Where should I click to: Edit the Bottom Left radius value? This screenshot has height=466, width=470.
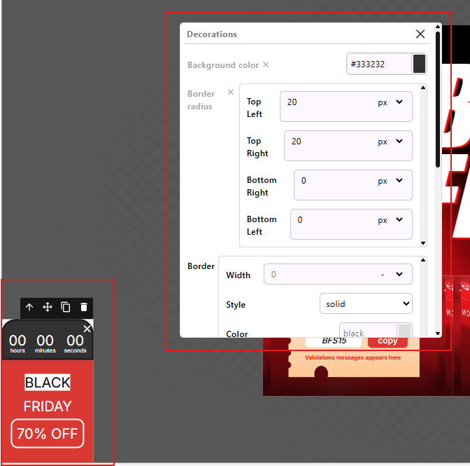333,220
